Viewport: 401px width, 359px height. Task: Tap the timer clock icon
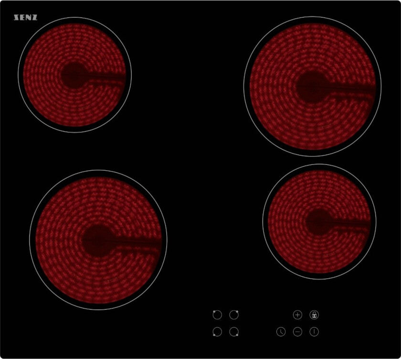click(281, 331)
